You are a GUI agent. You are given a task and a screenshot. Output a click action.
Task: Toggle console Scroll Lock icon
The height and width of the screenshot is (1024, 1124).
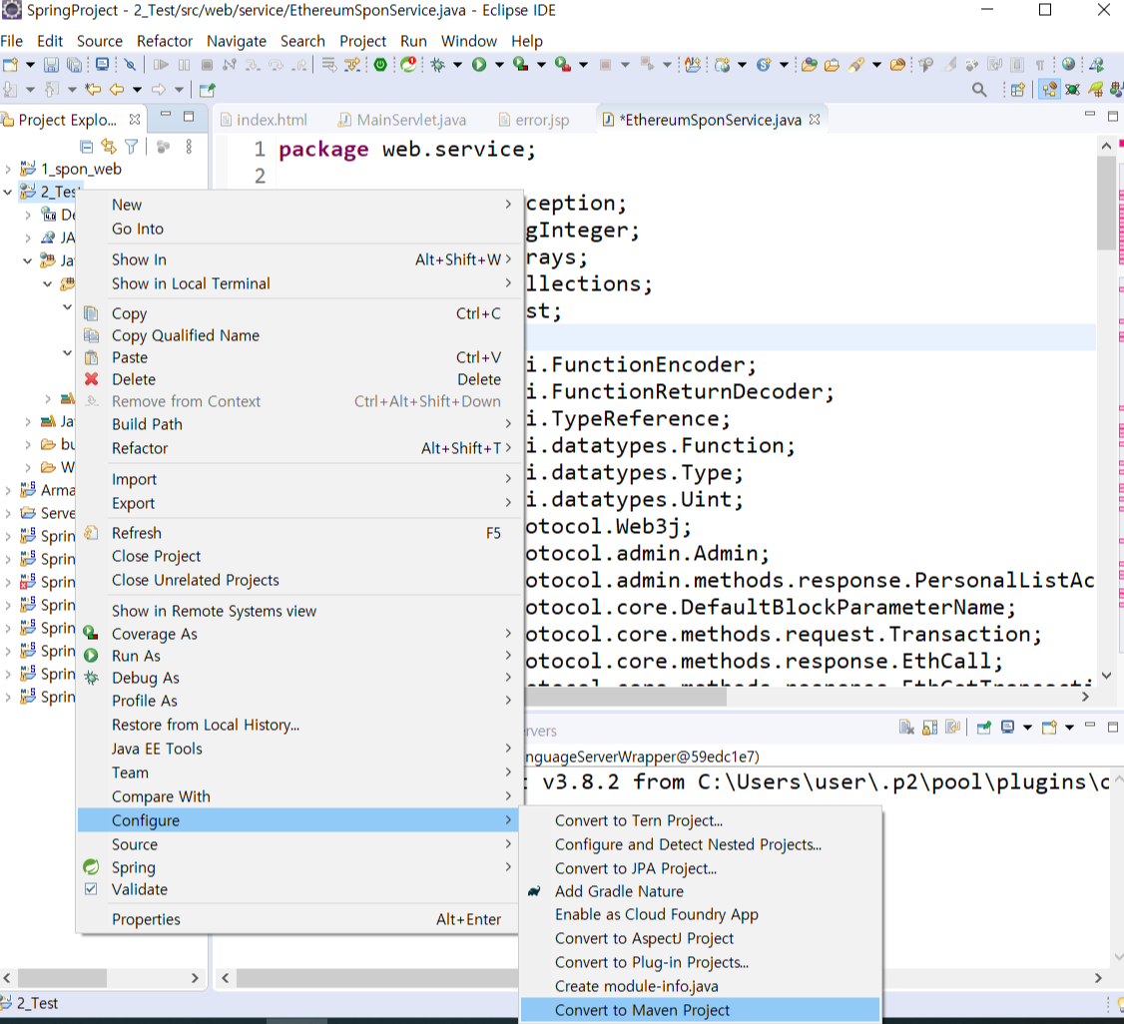point(929,728)
